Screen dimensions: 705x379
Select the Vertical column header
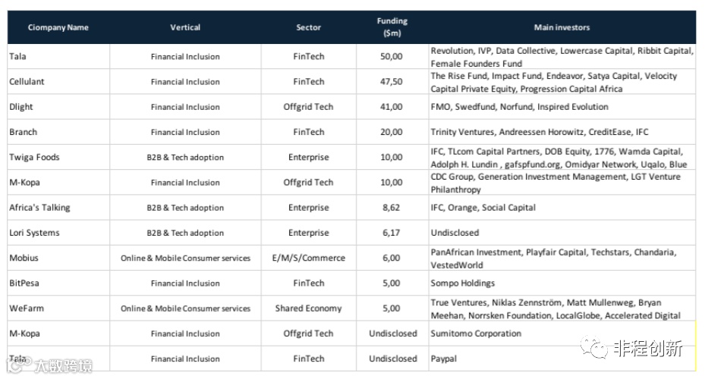coord(185,27)
